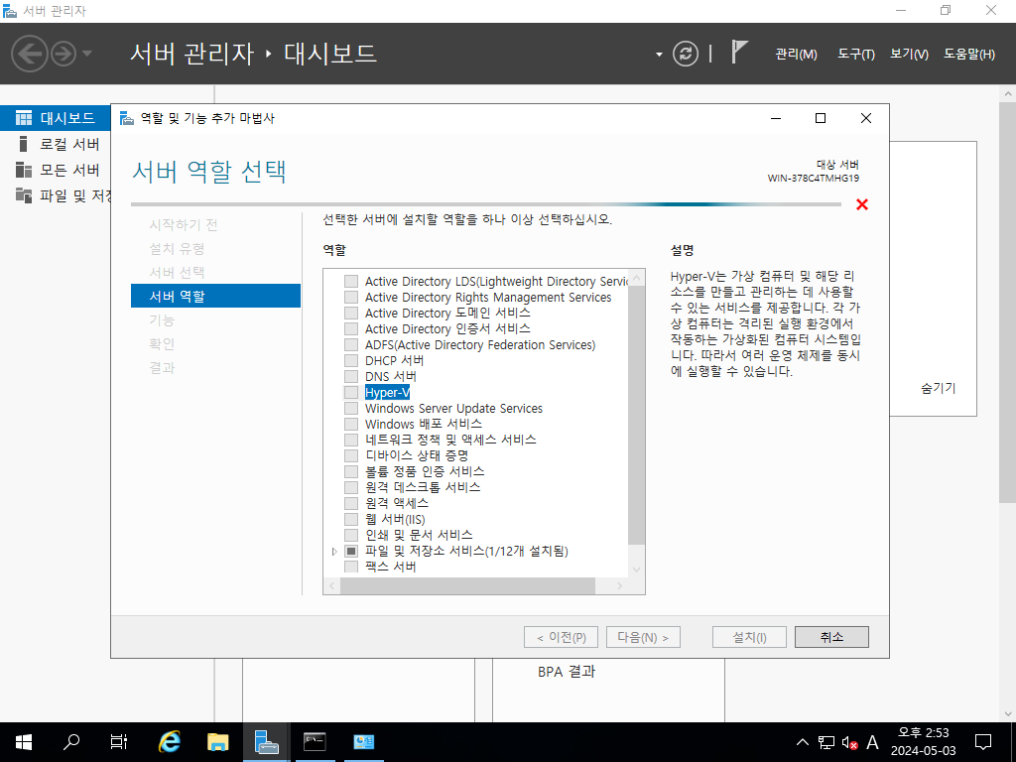This screenshot has width=1016, height=762.
Task: Check the Active Directory LDS role
Action: coord(351,281)
